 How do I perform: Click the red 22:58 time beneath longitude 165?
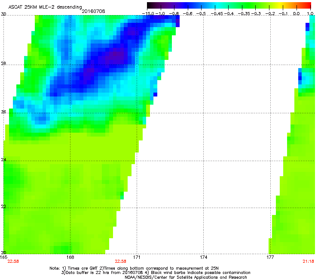(13, 261)
